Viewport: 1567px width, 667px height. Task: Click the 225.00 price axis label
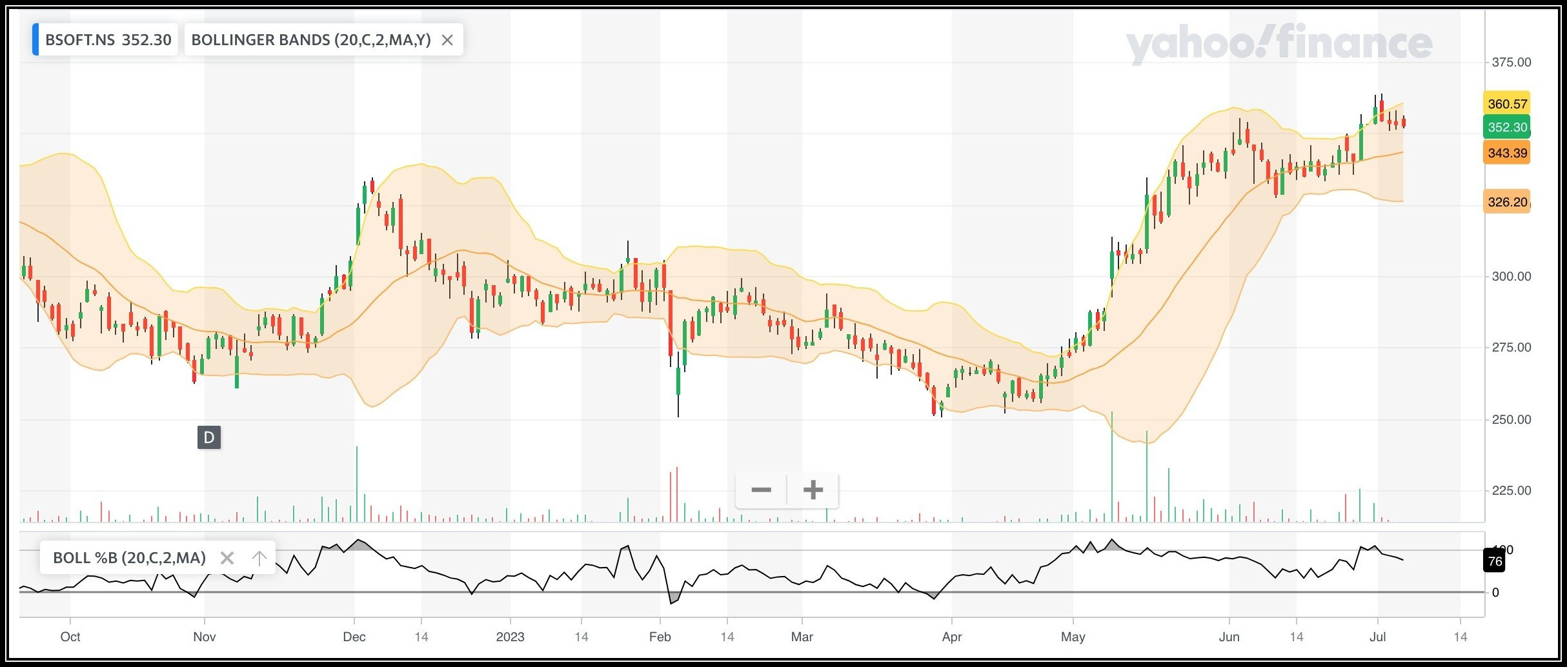pos(1511,490)
